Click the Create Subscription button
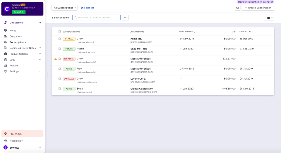This screenshot has height=153, width=281. [258, 8]
